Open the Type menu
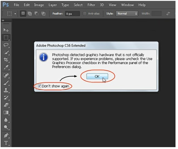The height and width of the screenshot is (149, 178). click(x=65, y=5)
